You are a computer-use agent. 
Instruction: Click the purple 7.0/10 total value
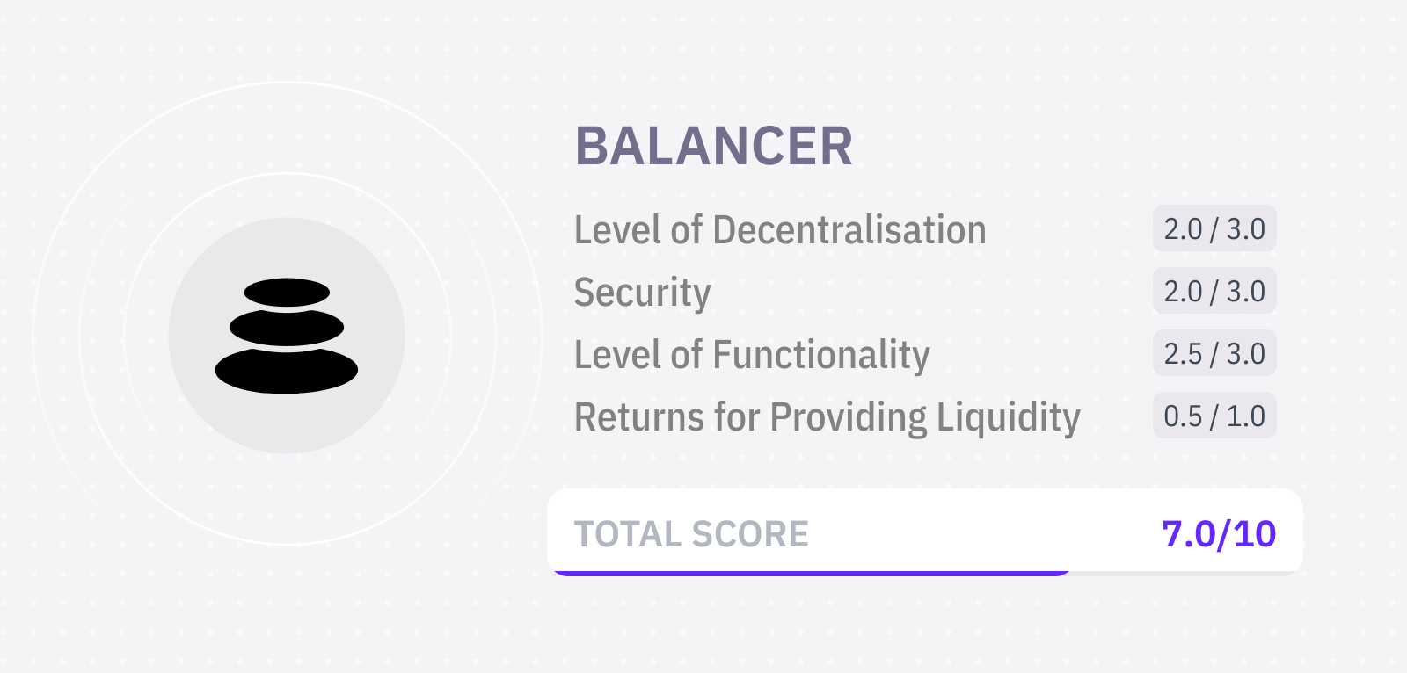point(1218,534)
